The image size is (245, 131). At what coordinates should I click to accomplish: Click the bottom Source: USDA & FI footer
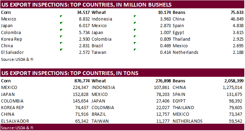pyautogui.click(x=17, y=128)
